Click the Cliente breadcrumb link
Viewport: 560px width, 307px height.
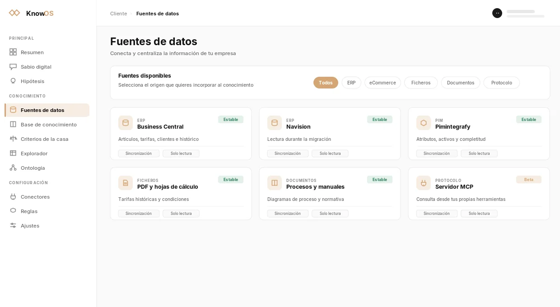[118, 14]
